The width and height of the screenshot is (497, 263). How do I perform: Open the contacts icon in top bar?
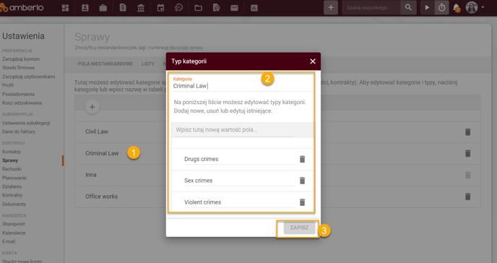pyautogui.click(x=85, y=8)
